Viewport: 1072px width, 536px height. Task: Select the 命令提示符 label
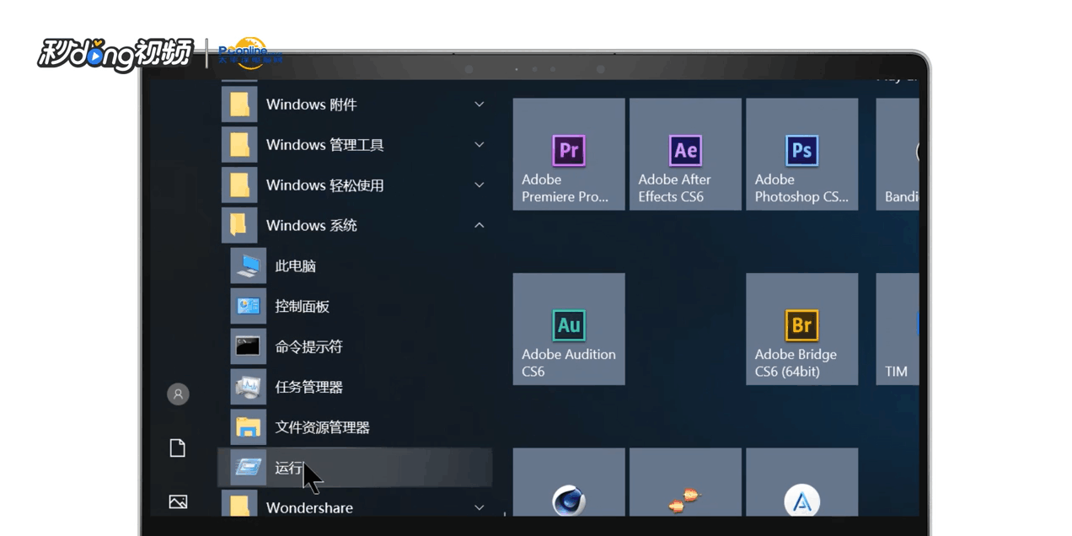click(308, 346)
